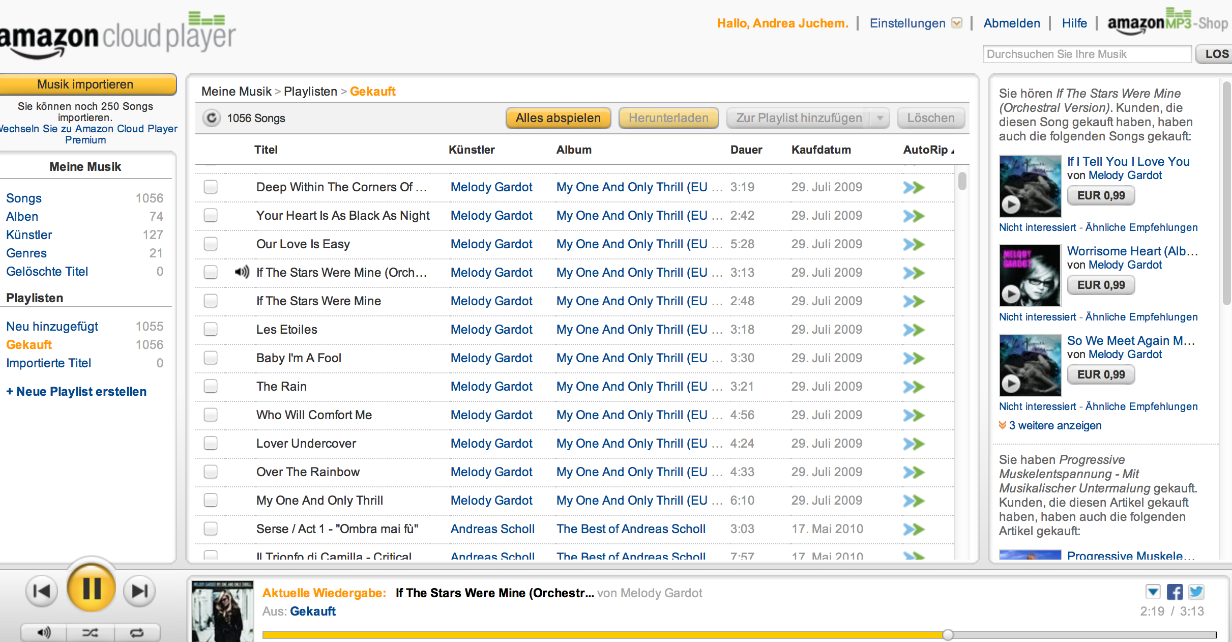
Task: Open Alben in the sidebar
Action: tap(22, 216)
